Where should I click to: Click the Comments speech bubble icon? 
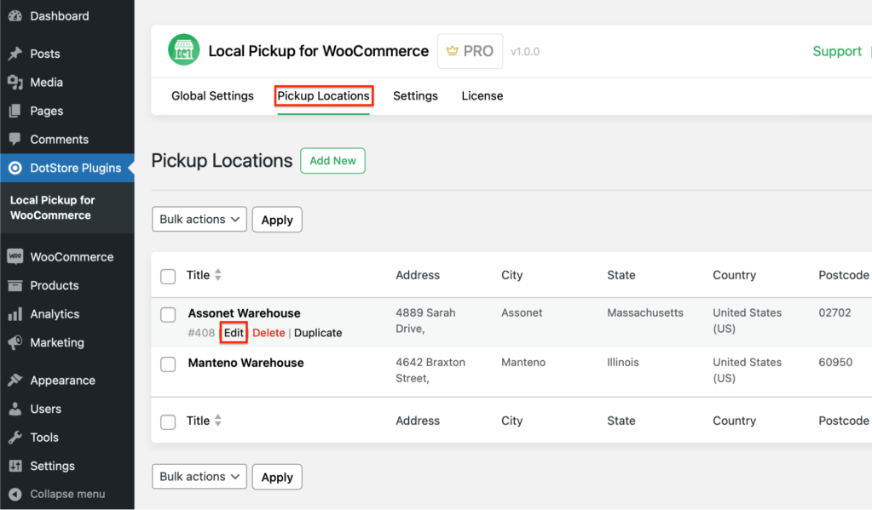click(15, 139)
